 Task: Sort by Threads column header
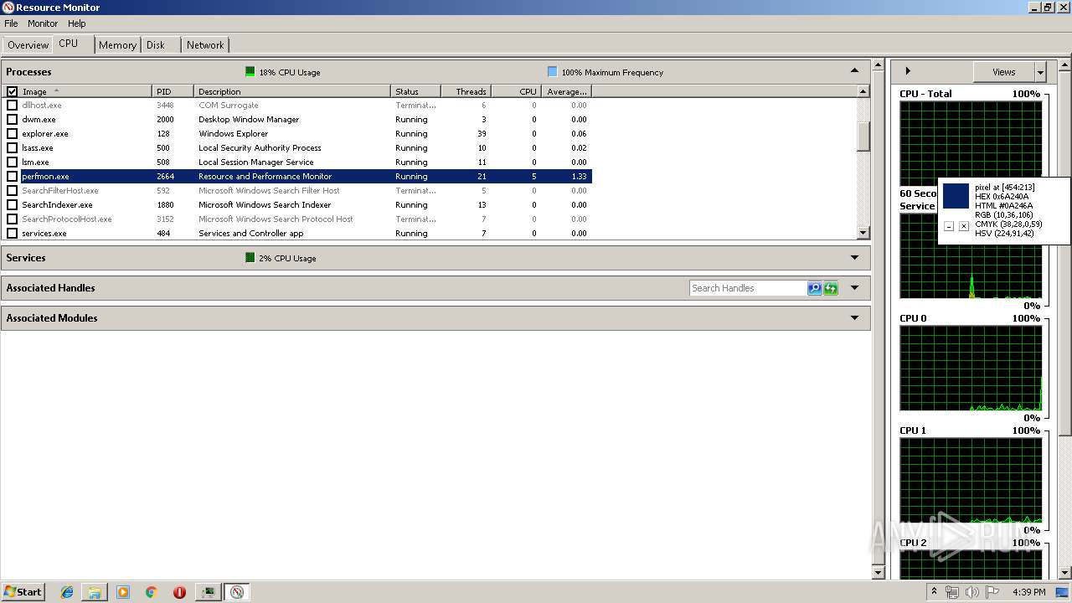click(x=466, y=91)
